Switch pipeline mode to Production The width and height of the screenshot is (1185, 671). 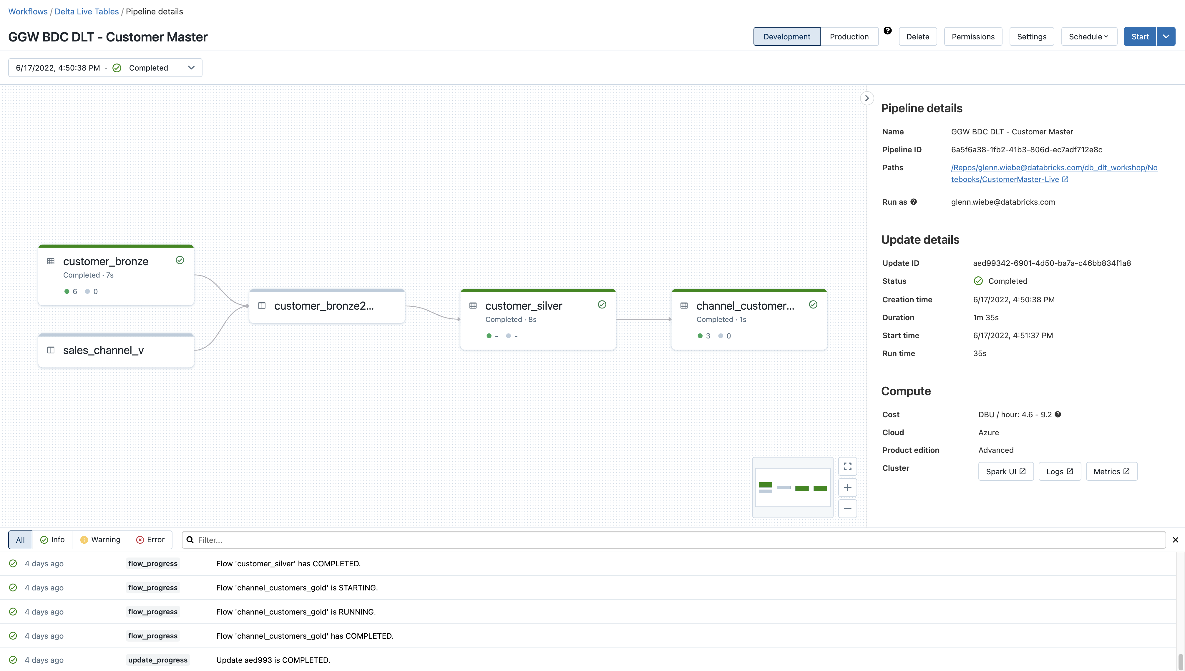tap(849, 36)
